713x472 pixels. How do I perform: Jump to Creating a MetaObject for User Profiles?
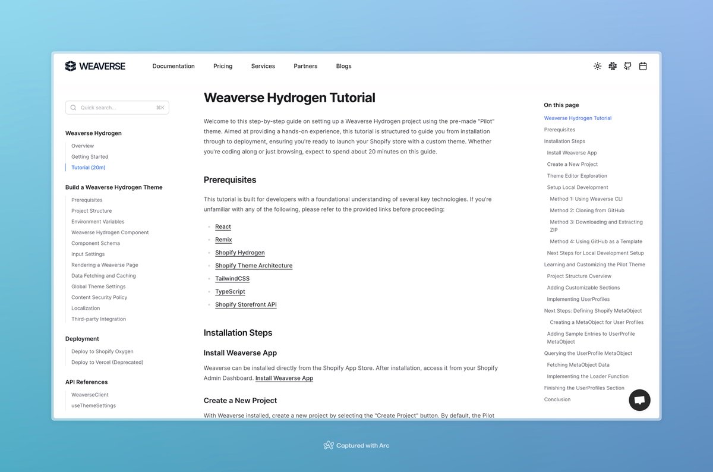tap(597, 322)
